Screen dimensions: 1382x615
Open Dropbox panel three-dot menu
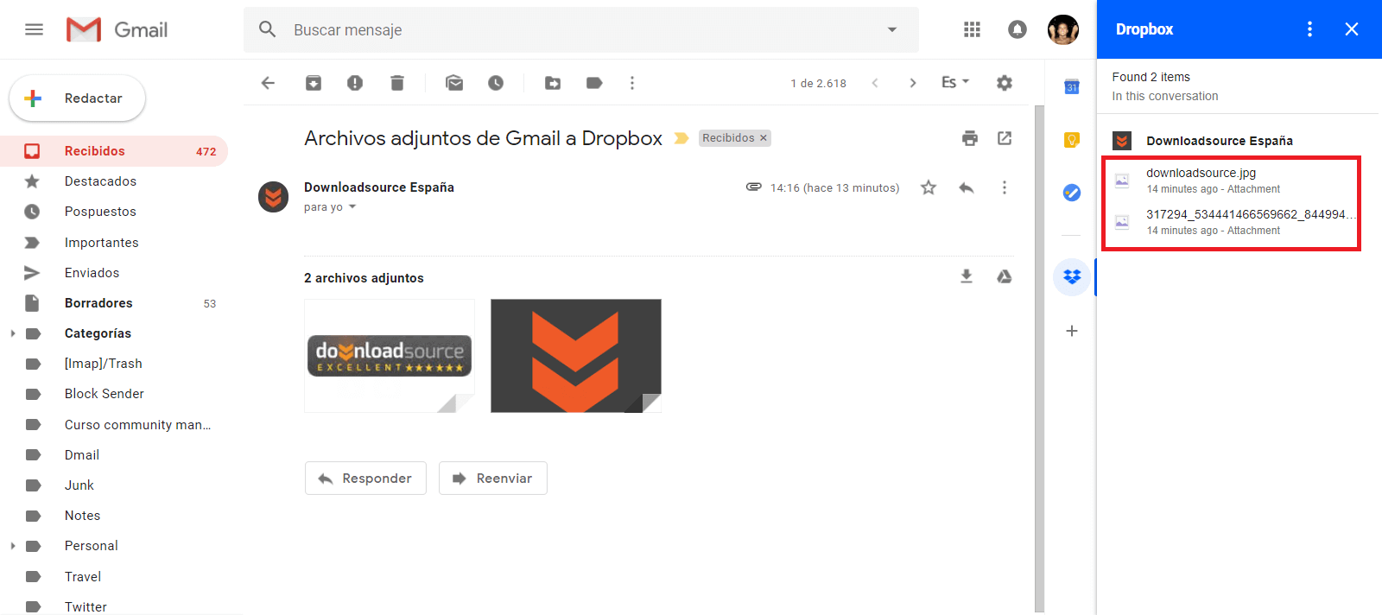pos(1309,29)
